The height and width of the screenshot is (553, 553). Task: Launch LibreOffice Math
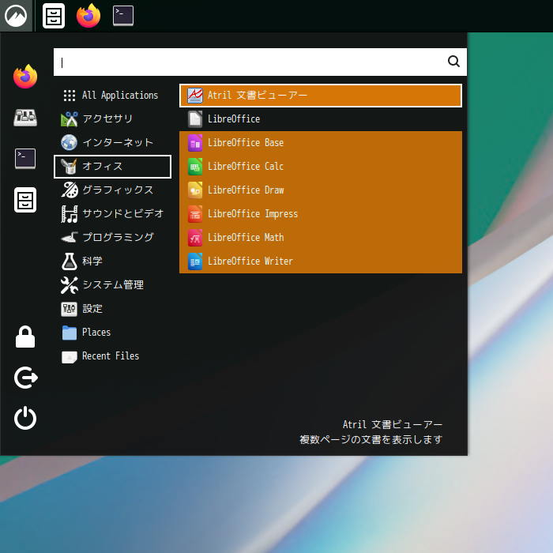click(245, 238)
